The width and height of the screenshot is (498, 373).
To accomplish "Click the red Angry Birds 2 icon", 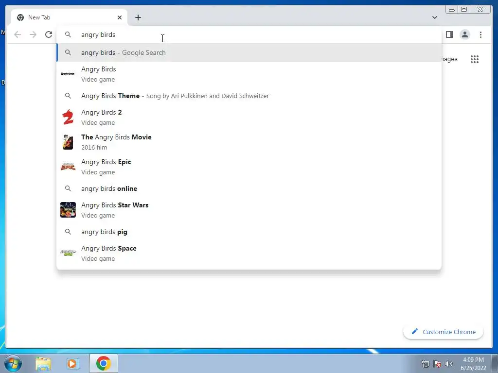I will (x=68, y=117).
